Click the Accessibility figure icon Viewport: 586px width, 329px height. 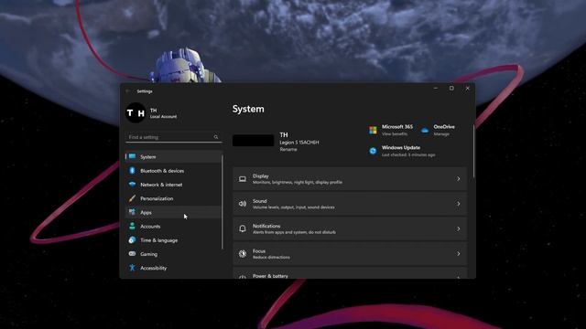pos(132,268)
